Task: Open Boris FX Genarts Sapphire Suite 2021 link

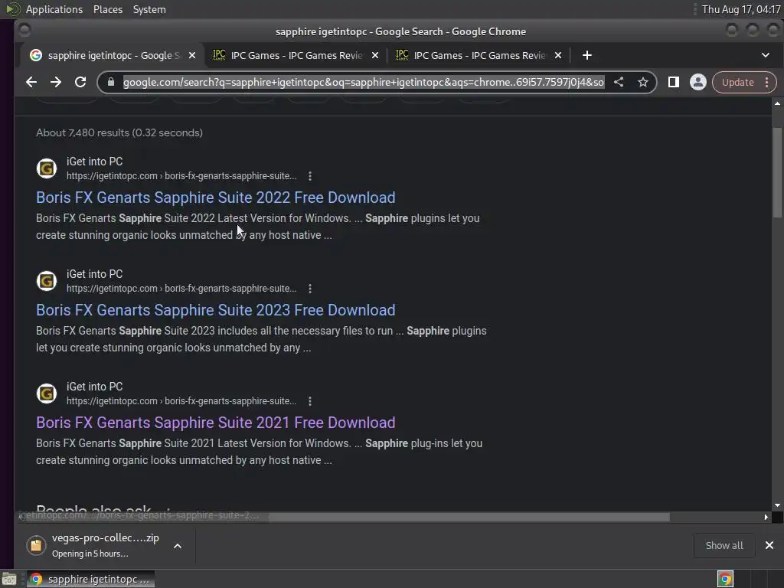Action: click(x=215, y=423)
